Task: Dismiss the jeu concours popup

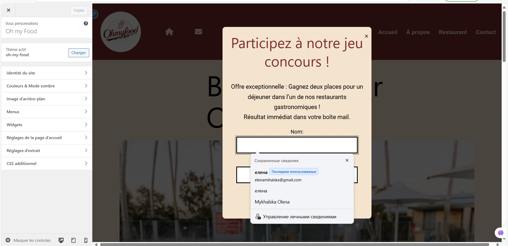Action: pos(366,36)
